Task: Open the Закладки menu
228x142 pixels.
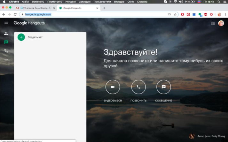Action: [85, 2]
